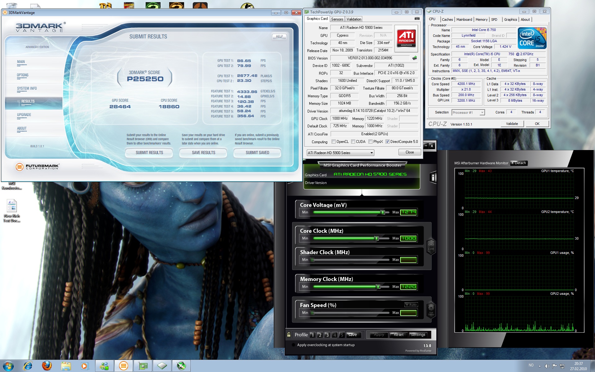Open the CPU-Z Graphics tab
This screenshot has width=595, height=372.
[x=510, y=20]
